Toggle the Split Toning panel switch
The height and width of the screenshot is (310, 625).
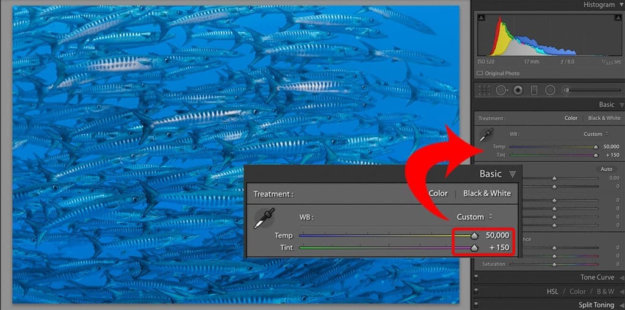point(476,305)
